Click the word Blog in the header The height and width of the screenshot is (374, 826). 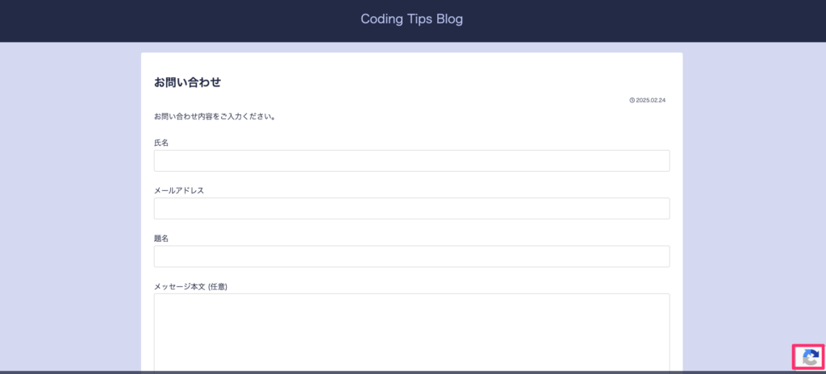(x=450, y=19)
